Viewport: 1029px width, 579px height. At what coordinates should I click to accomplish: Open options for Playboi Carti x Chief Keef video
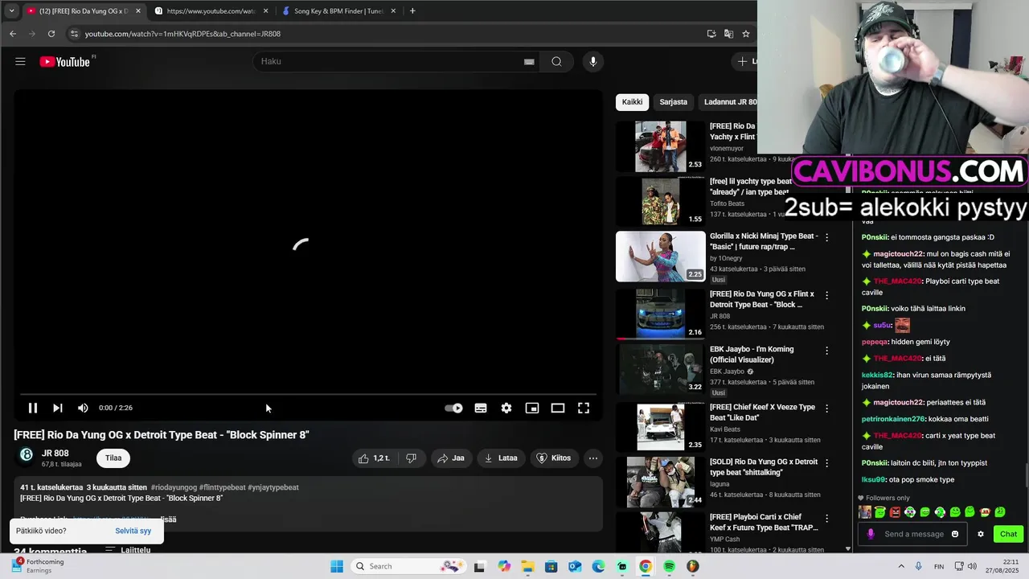[826, 518]
